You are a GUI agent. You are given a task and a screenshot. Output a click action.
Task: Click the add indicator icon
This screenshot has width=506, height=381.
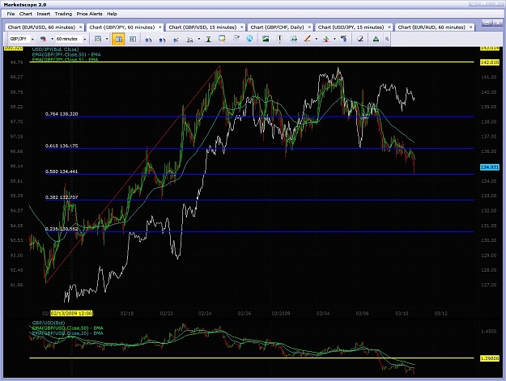(326, 39)
